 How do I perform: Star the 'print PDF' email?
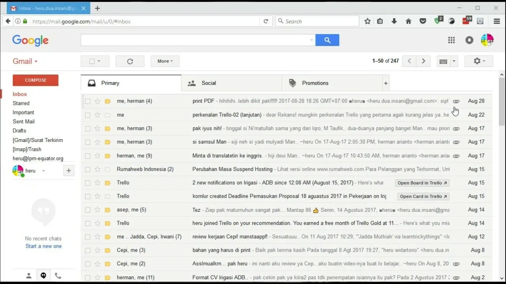[97, 101]
